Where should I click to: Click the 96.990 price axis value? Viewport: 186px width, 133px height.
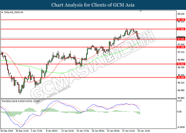pos(181,60)
